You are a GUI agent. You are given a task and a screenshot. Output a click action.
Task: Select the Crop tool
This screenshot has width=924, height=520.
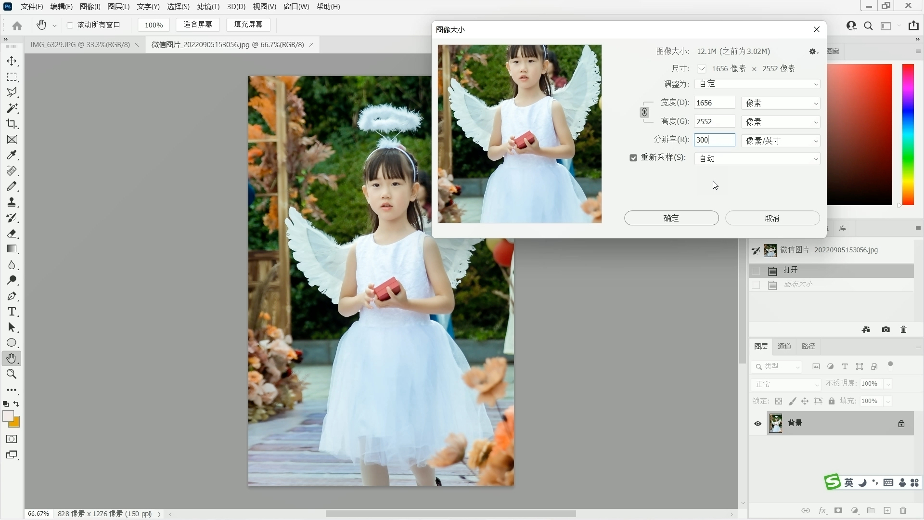click(12, 124)
